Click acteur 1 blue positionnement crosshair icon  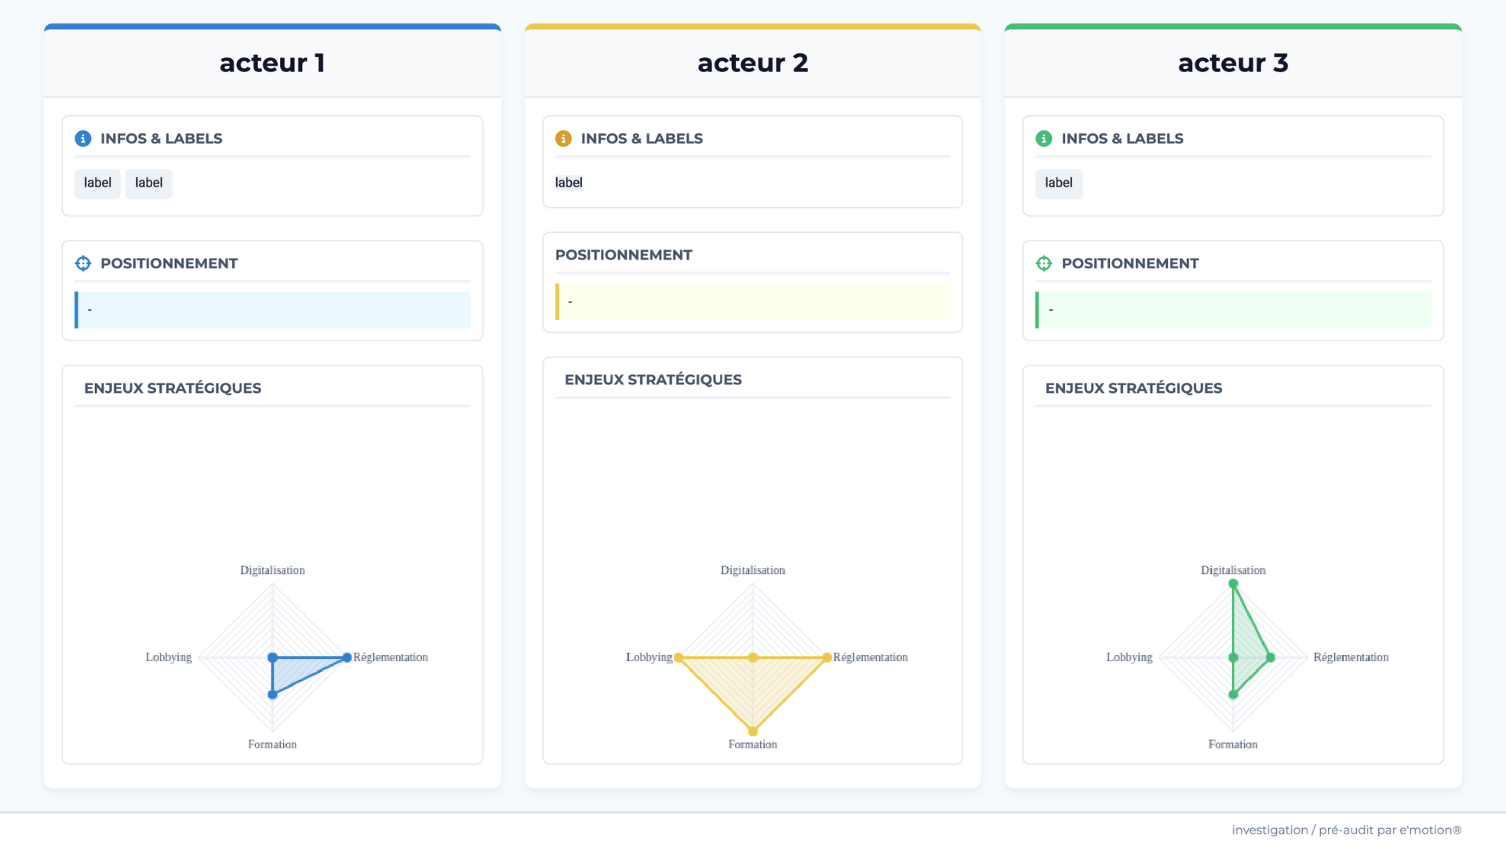click(83, 264)
